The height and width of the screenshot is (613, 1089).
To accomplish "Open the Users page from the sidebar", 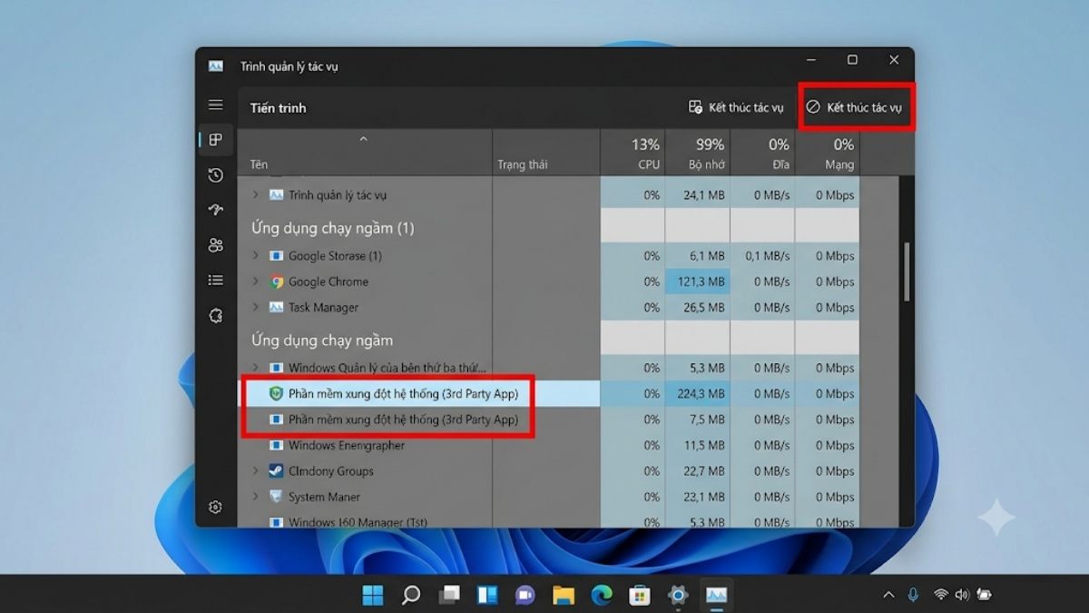I will pyautogui.click(x=215, y=245).
